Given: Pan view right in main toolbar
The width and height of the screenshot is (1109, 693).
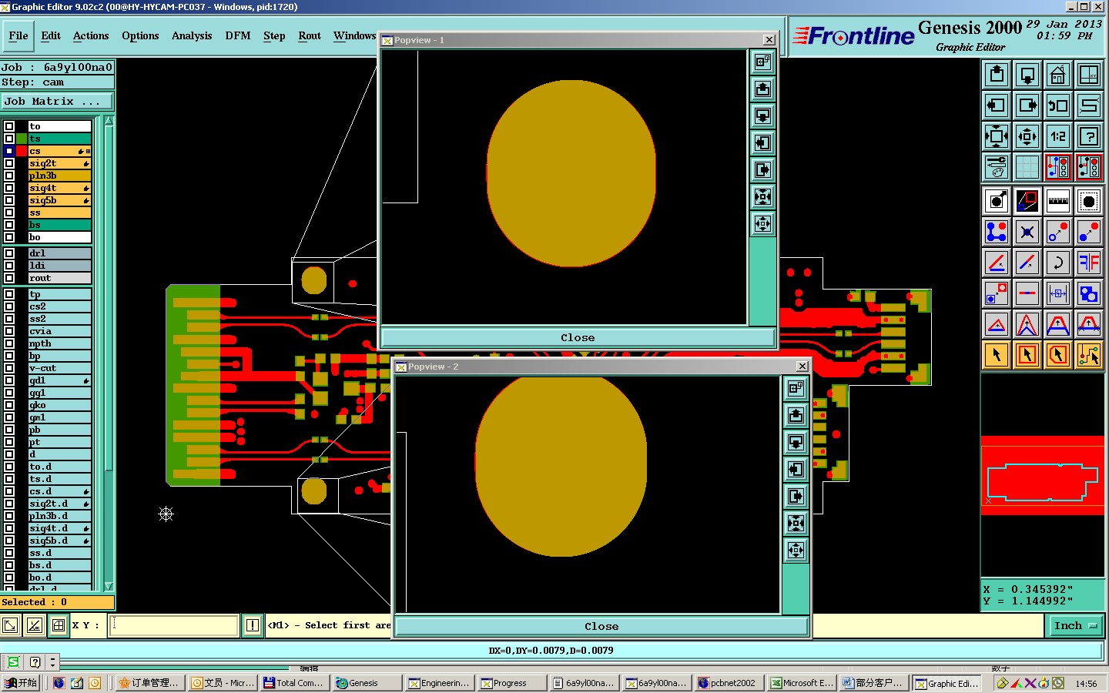Looking at the screenshot, I should 1027,105.
